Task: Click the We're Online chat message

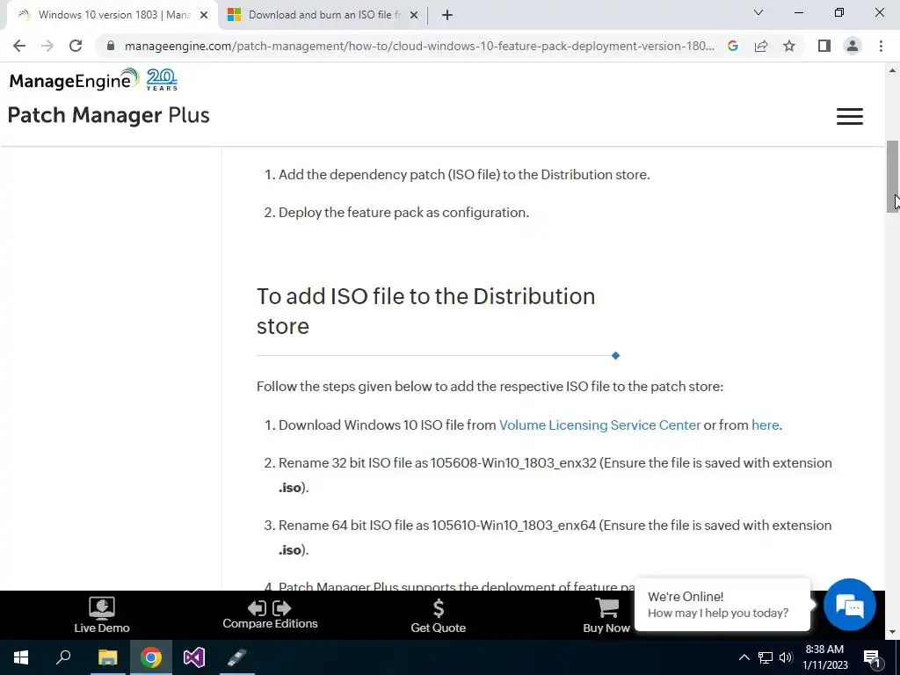Action: pos(722,605)
